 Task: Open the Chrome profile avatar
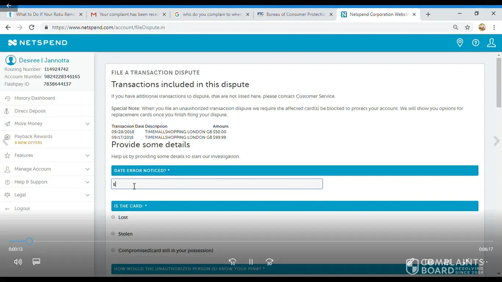482,27
